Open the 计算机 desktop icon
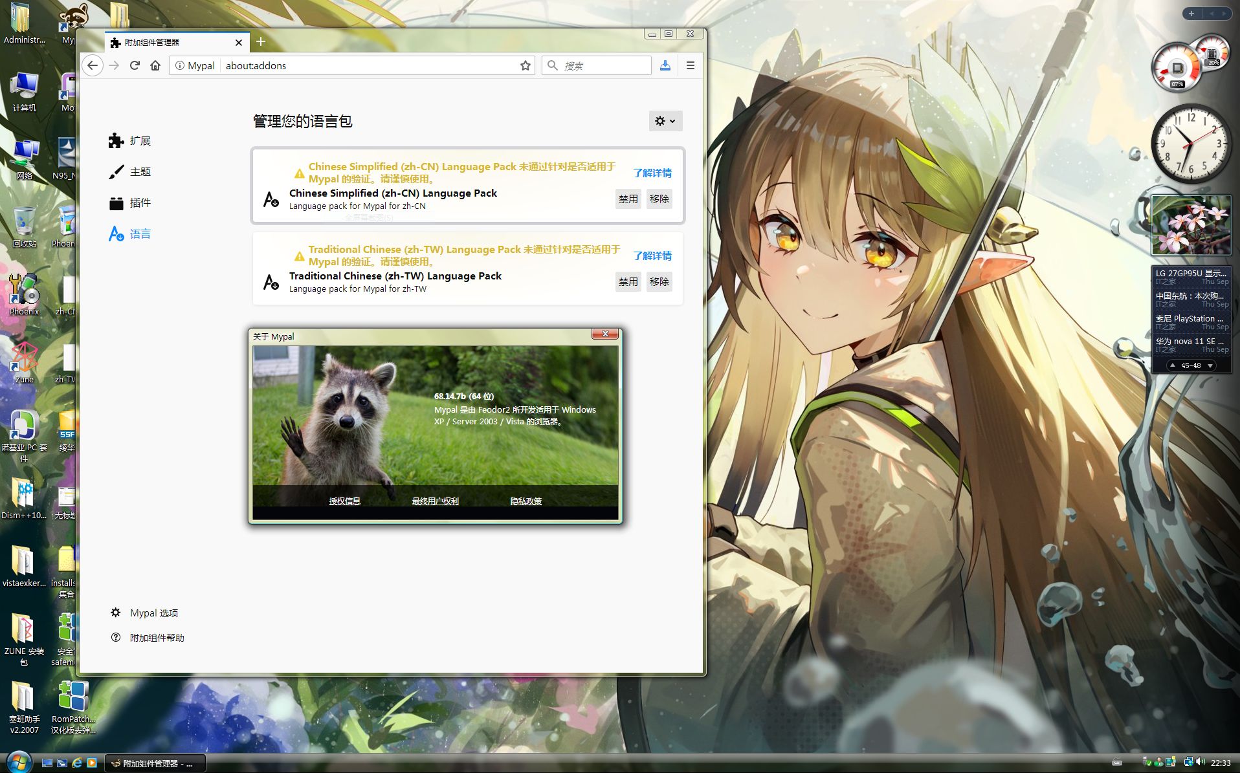 pyautogui.click(x=24, y=92)
